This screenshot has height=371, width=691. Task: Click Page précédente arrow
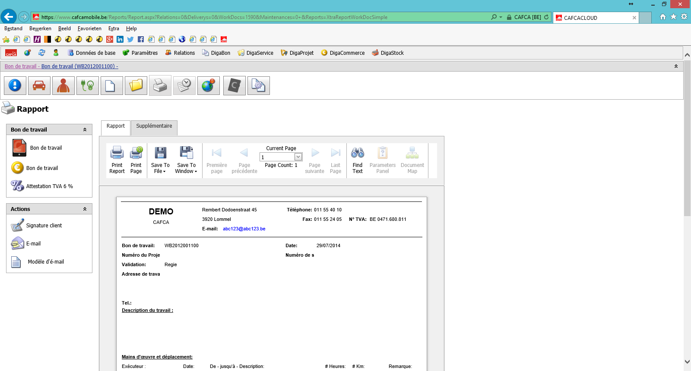pos(244,160)
